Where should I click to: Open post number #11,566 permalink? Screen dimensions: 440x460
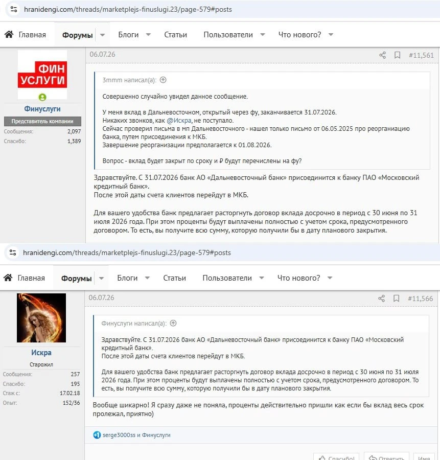point(421,298)
